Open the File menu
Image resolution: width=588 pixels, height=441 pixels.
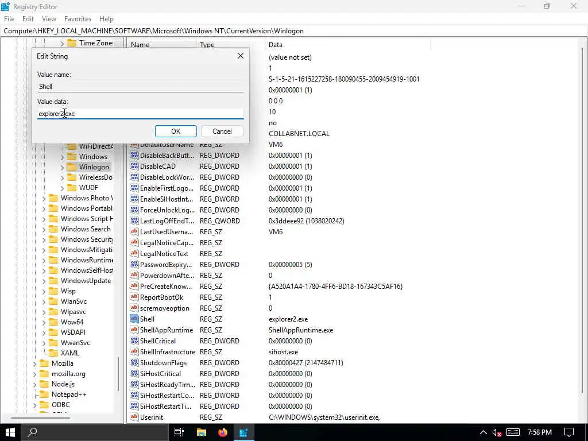point(9,19)
